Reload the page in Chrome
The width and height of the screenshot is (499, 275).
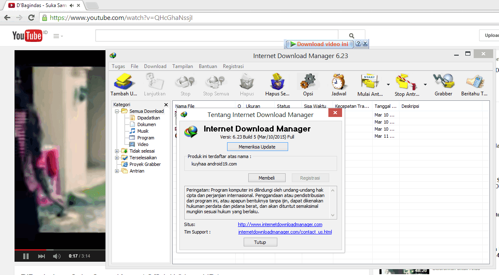pyautogui.click(x=31, y=18)
